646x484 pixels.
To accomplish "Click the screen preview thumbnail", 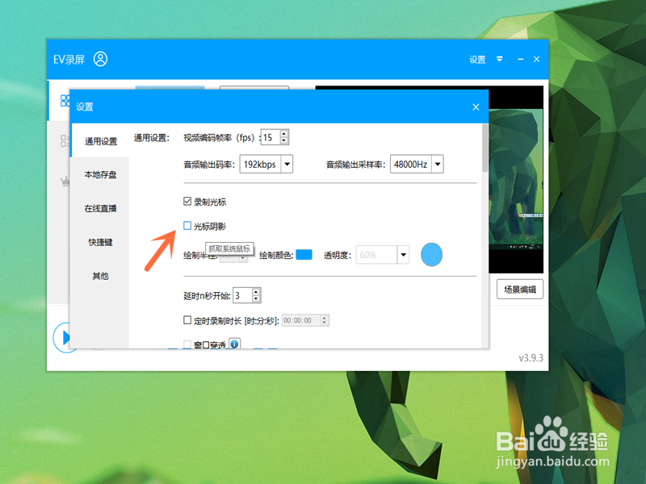I will 516,179.
